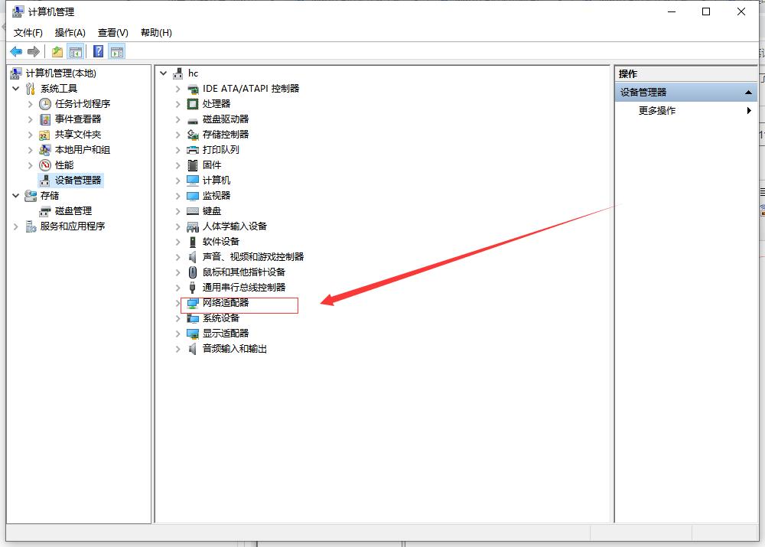Click the blue Help toolbar icon

coord(98,51)
